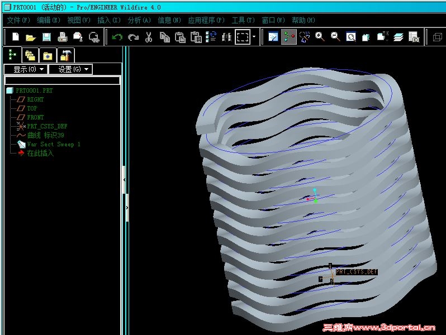446x335 pixels.
Task: Open the 插入(I) menu
Action: (x=109, y=20)
